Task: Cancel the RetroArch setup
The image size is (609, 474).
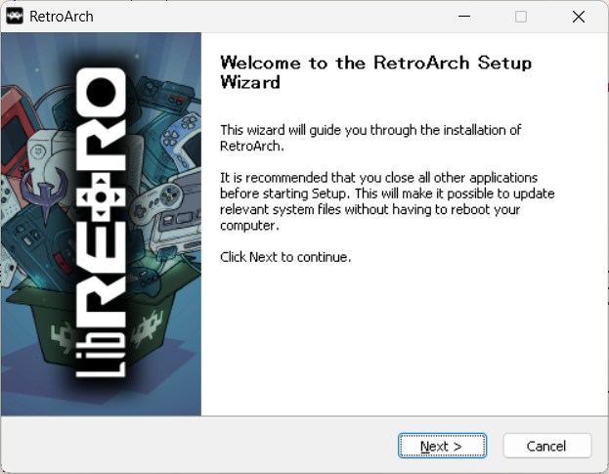Action: pos(547,446)
